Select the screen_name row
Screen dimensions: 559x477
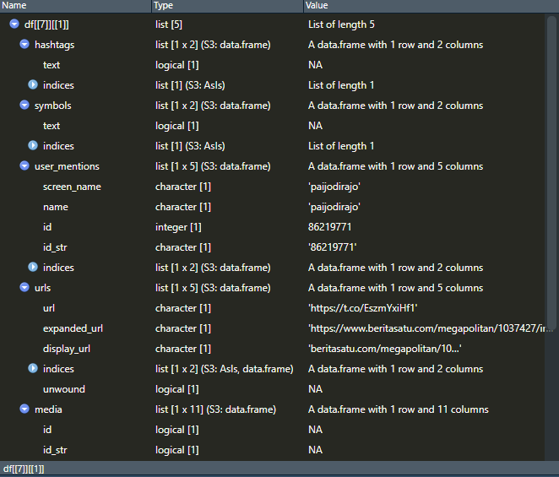click(272, 187)
